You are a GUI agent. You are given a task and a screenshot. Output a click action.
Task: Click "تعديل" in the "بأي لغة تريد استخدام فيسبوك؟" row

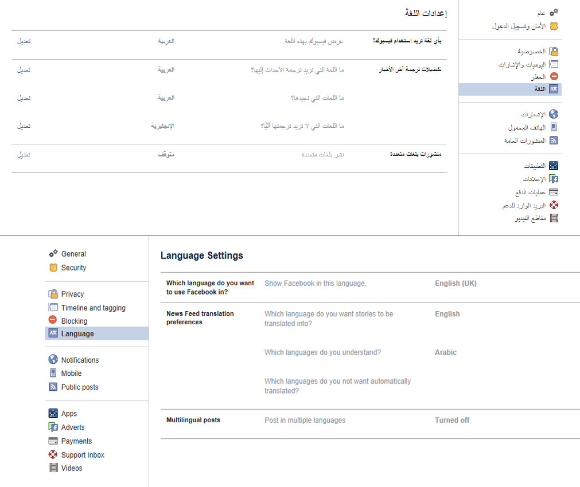pyautogui.click(x=24, y=41)
